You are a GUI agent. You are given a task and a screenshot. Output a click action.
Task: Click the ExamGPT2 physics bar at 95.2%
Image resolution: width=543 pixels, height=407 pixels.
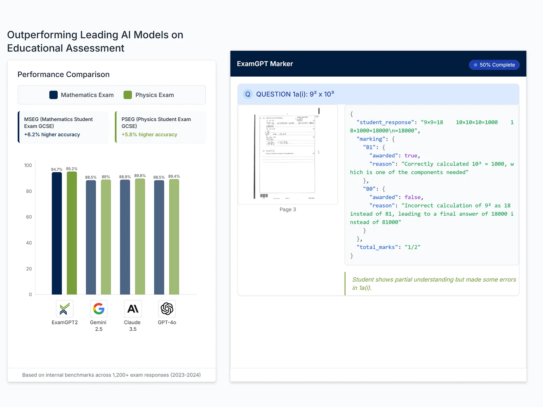[x=72, y=233]
